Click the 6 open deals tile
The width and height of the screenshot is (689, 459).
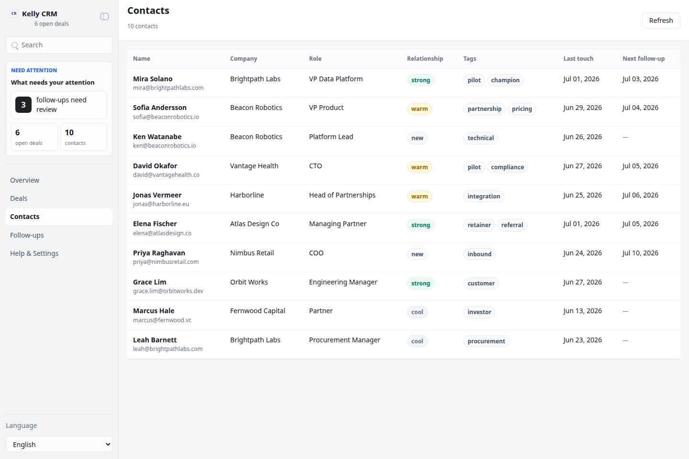click(34, 137)
